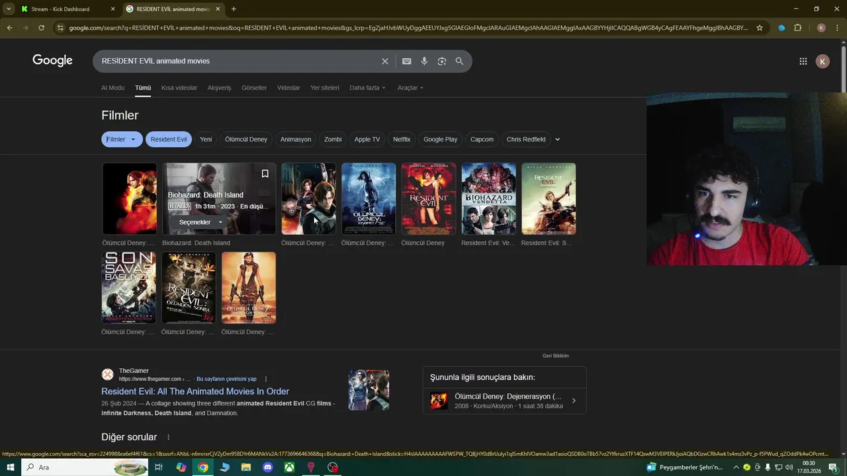Screen dimensions: 847x476
Task: Toggle the Zombi filter chip
Action: (333, 139)
